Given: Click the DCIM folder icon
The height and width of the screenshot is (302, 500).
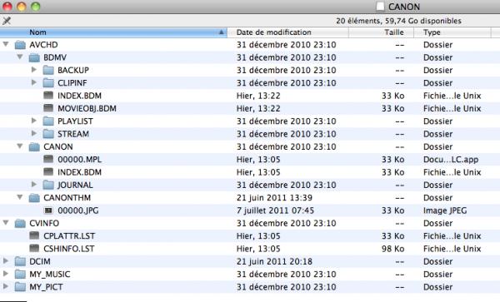Looking at the screenshot, I should (x=20, y=261).
